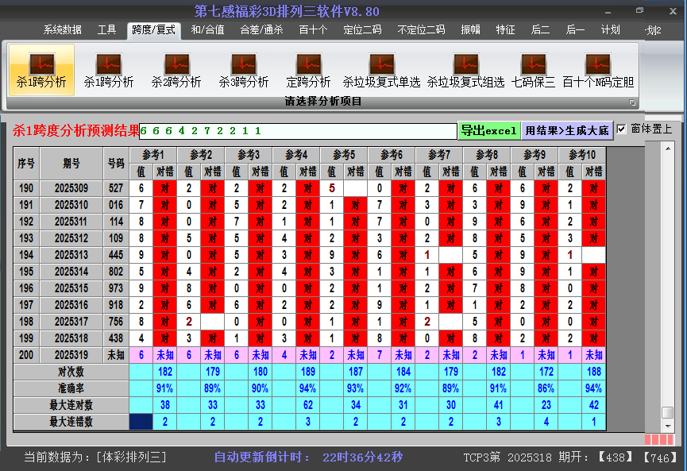Switch to the 和/合值 tab
Viewport: 687px width, 471px height.
pyautogui.click(x=207, y=30)
